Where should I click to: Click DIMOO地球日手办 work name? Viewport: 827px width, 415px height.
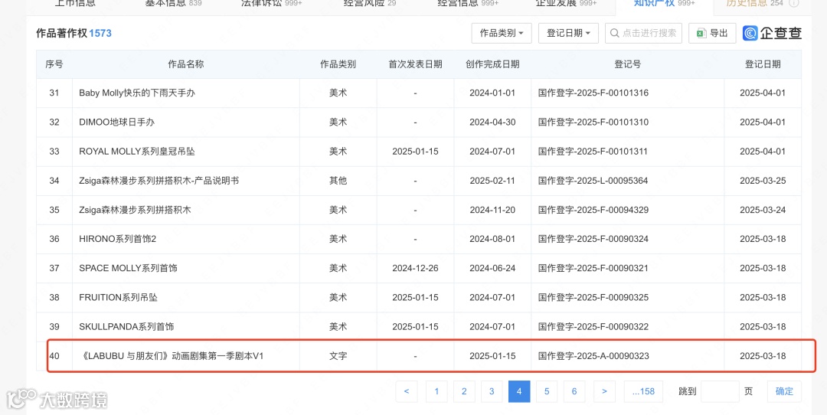(x=116, y=122)
